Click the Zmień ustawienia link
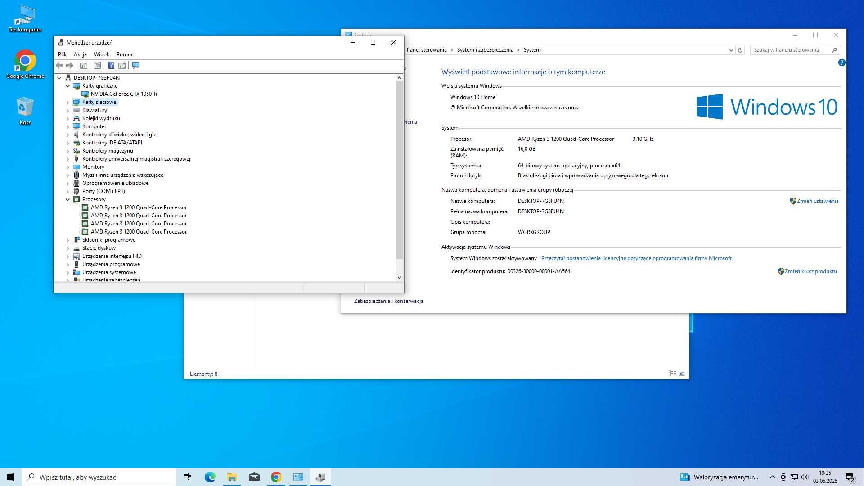864x486 pixels. click(818, 201)
